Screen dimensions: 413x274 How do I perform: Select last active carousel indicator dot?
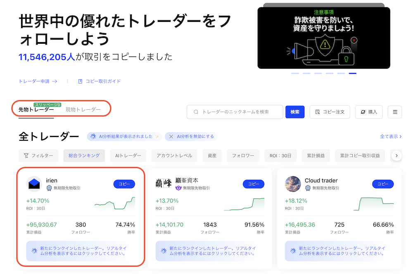coord(352,73)
